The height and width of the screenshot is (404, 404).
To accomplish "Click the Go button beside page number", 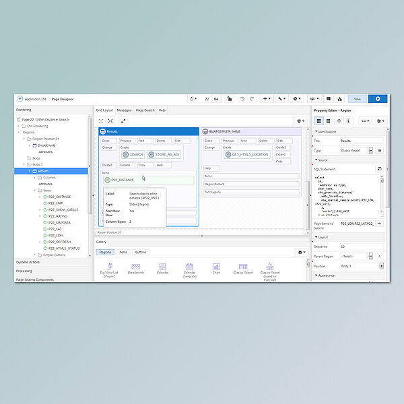I will click(x=216, y=99).
